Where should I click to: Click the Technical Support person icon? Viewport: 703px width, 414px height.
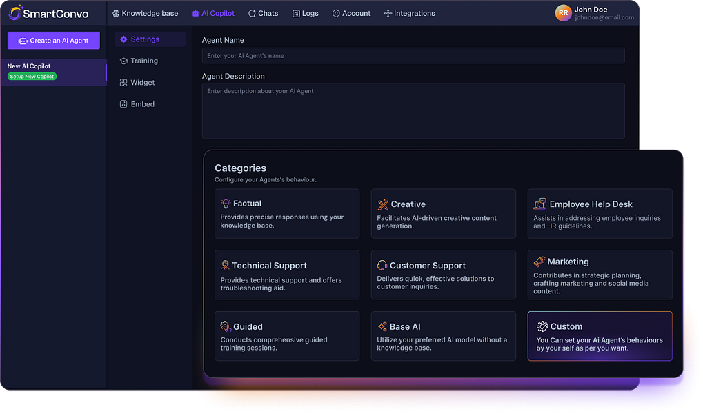pyautogui.click(x=225, y=266)
